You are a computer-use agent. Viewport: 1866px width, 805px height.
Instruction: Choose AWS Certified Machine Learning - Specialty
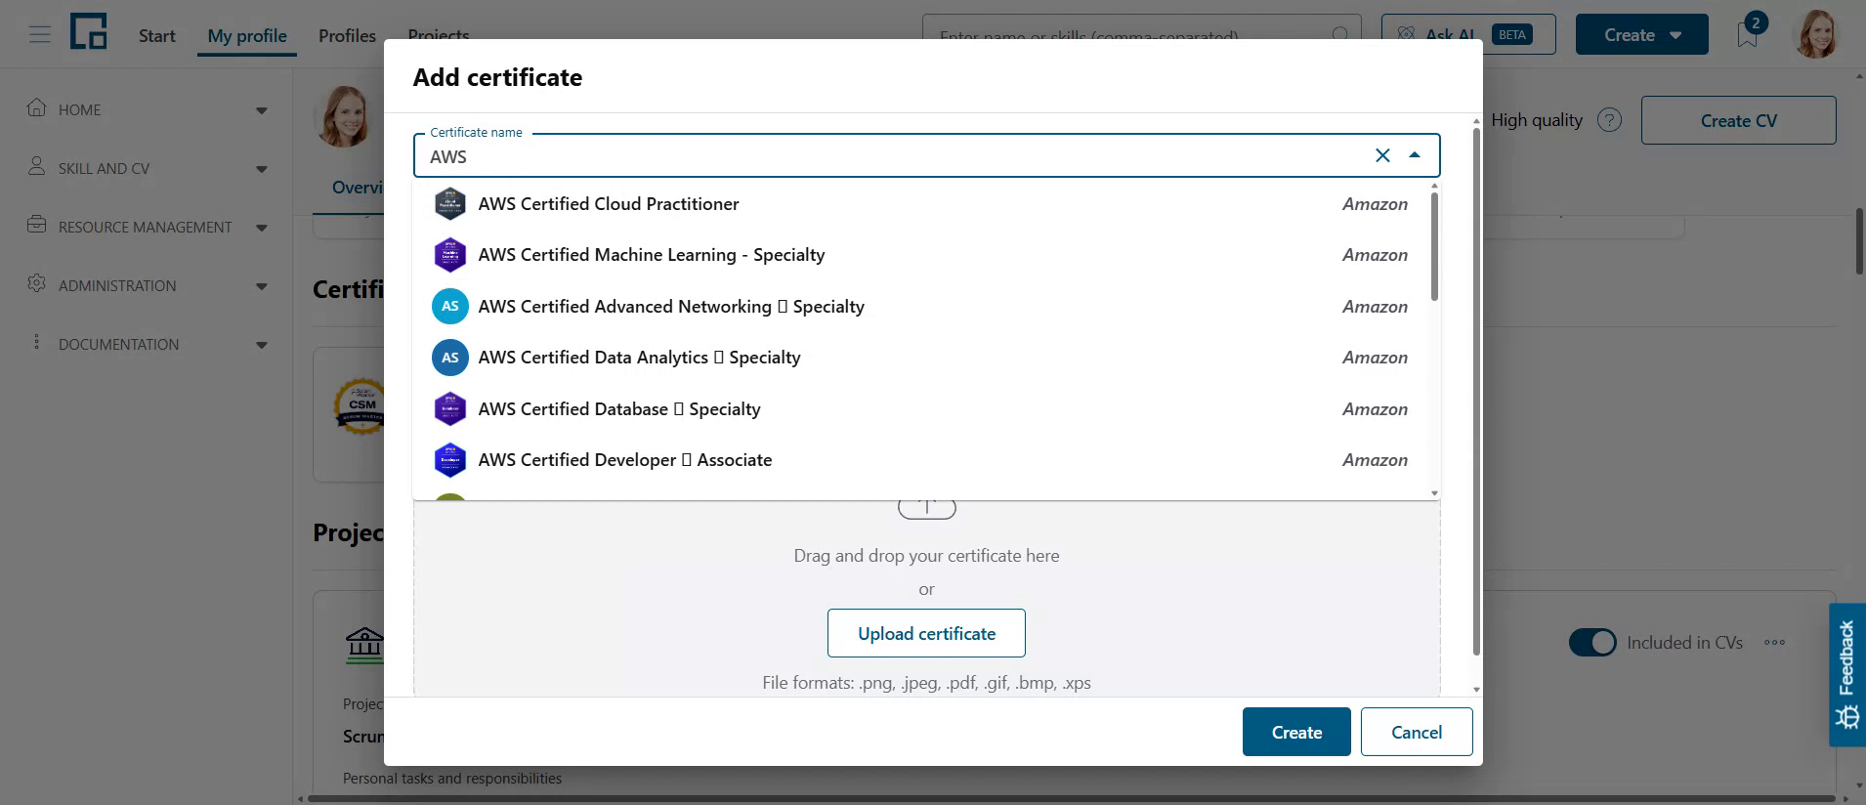(920, 255)
